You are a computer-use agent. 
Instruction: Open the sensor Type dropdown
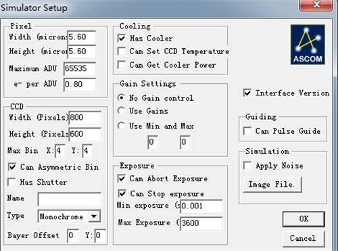tap(94, 216)
